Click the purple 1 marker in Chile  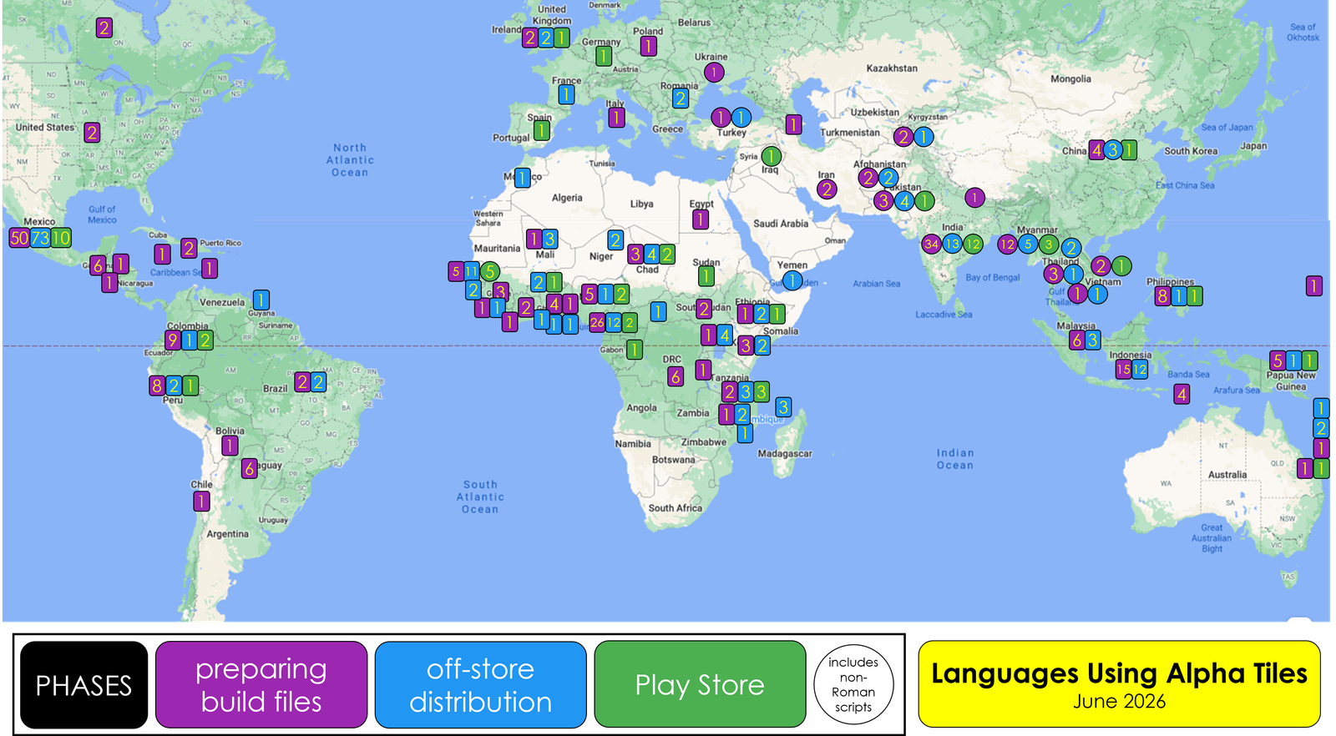(201, 501)
